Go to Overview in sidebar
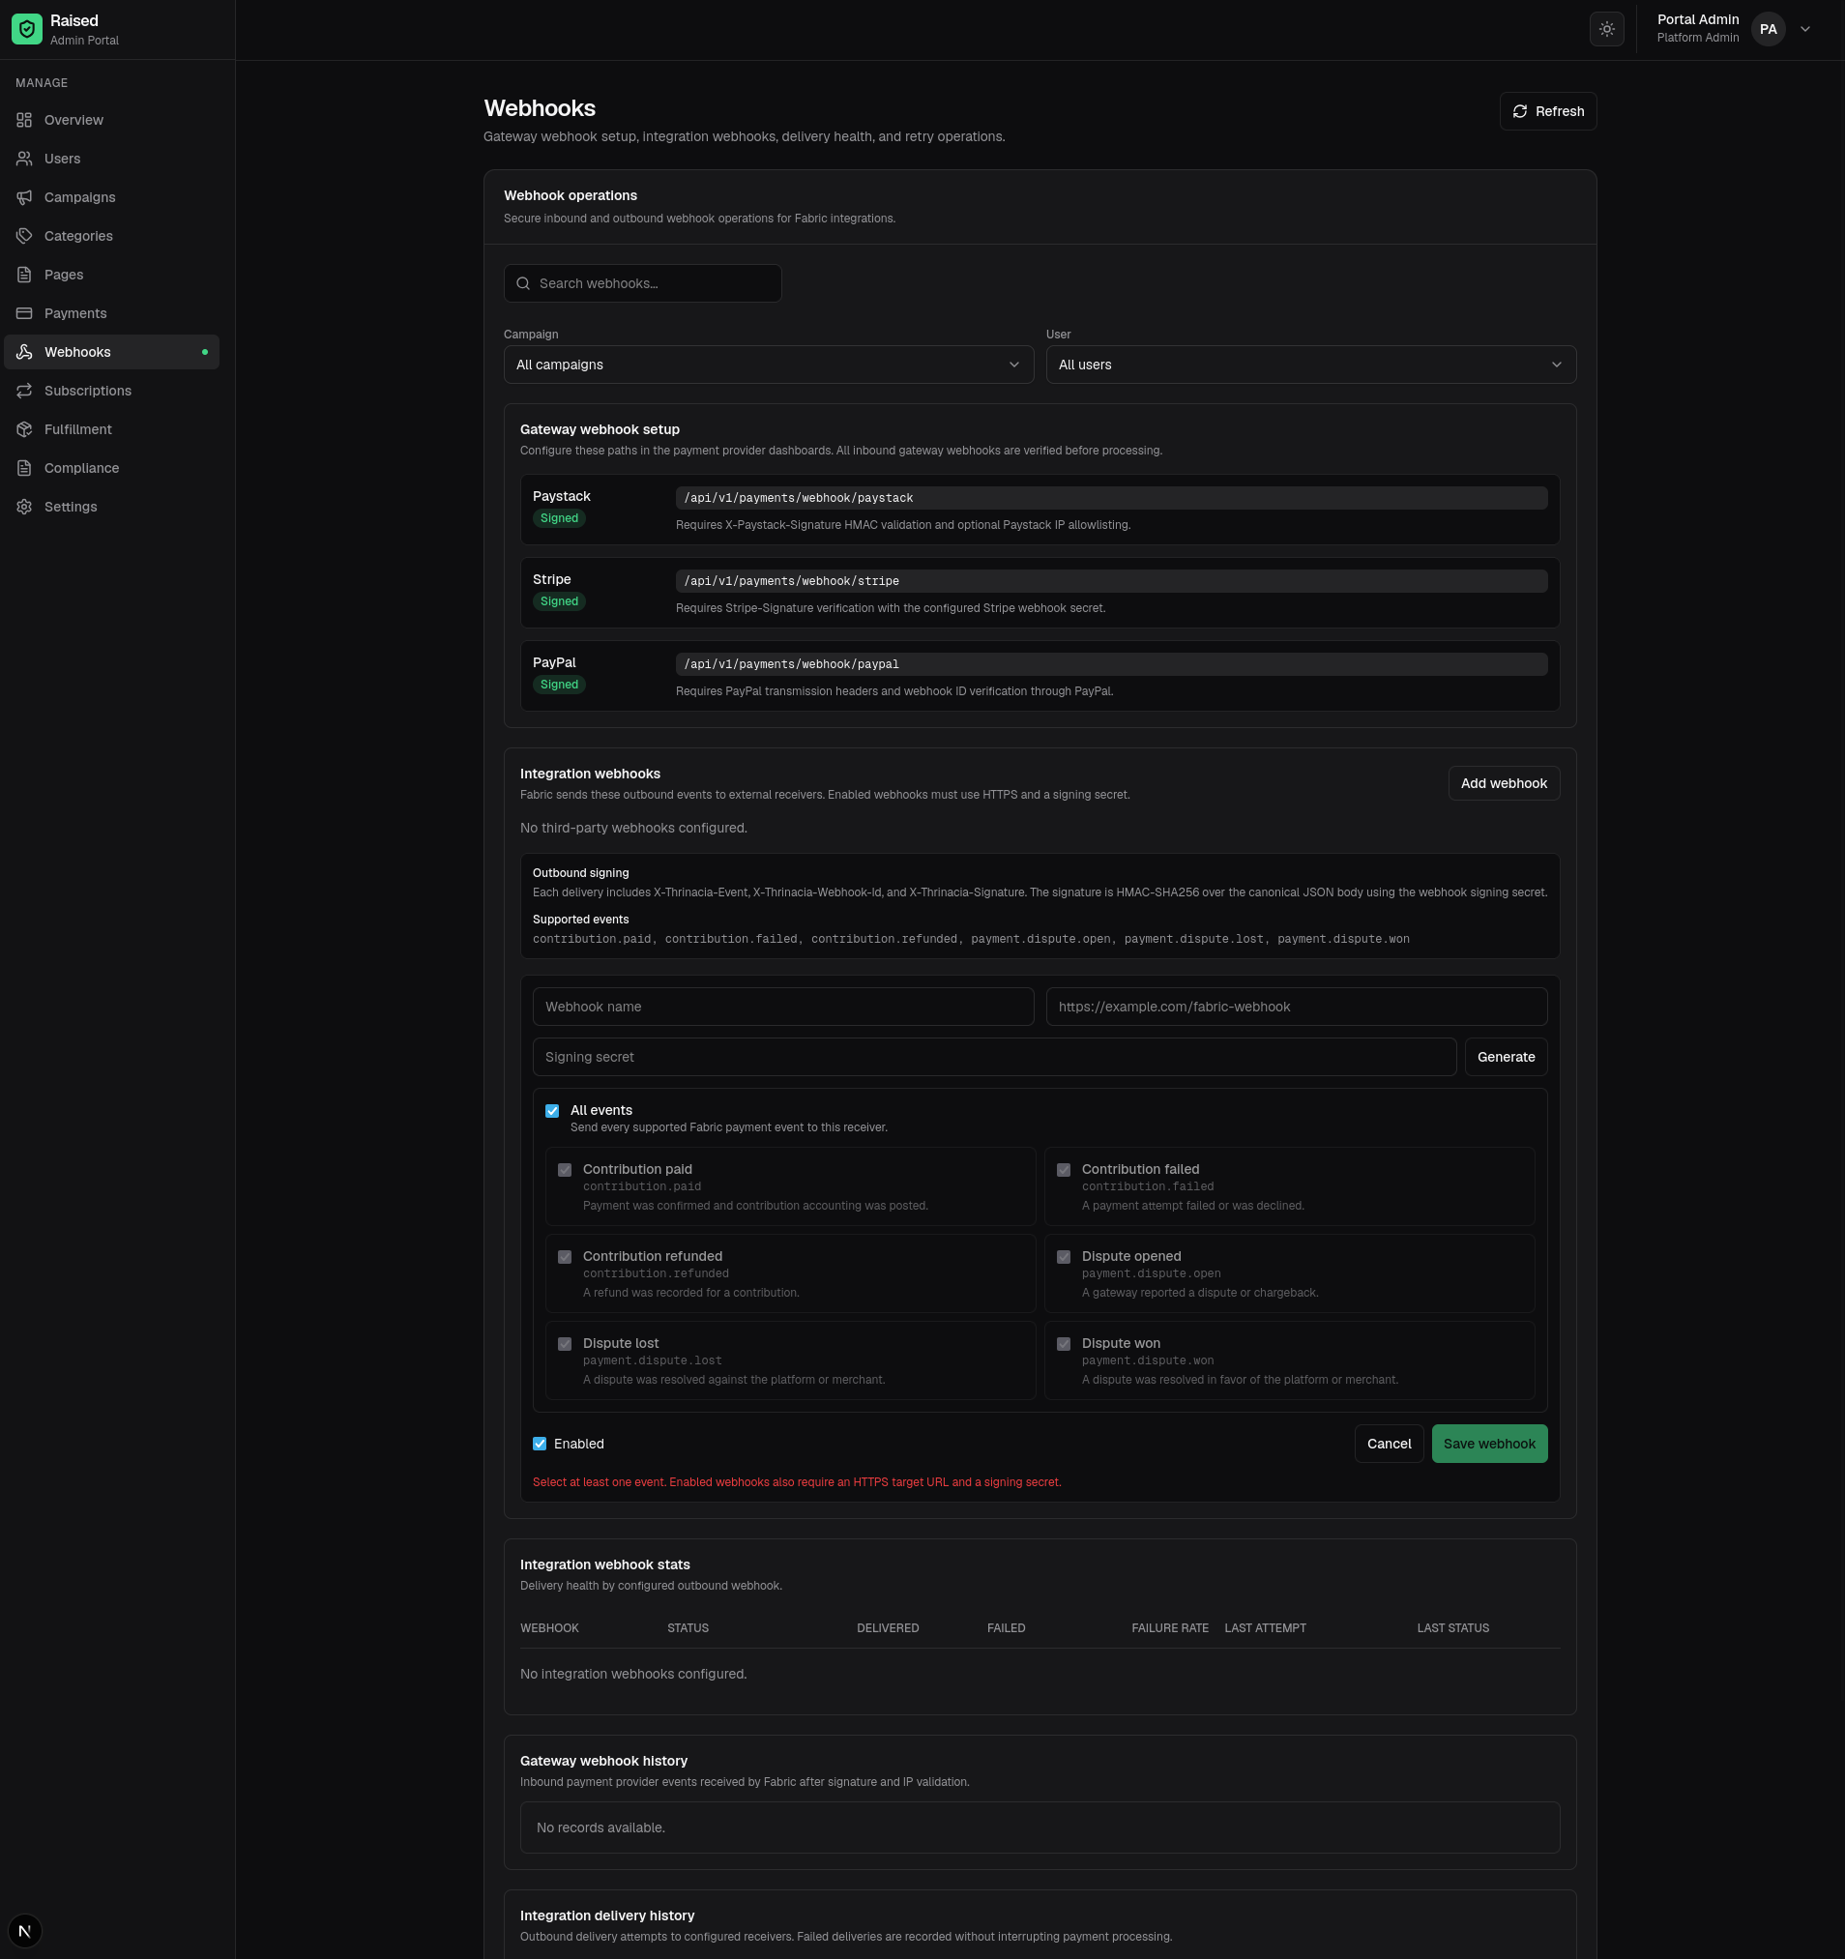 coord(111,120)
